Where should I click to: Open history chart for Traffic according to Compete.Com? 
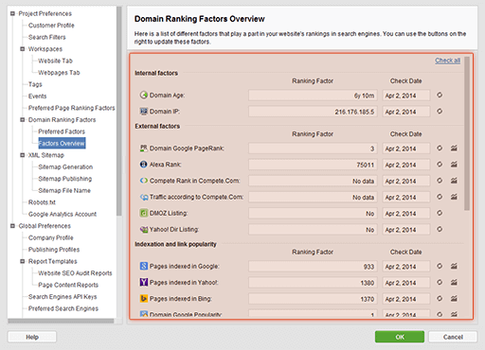454,197
